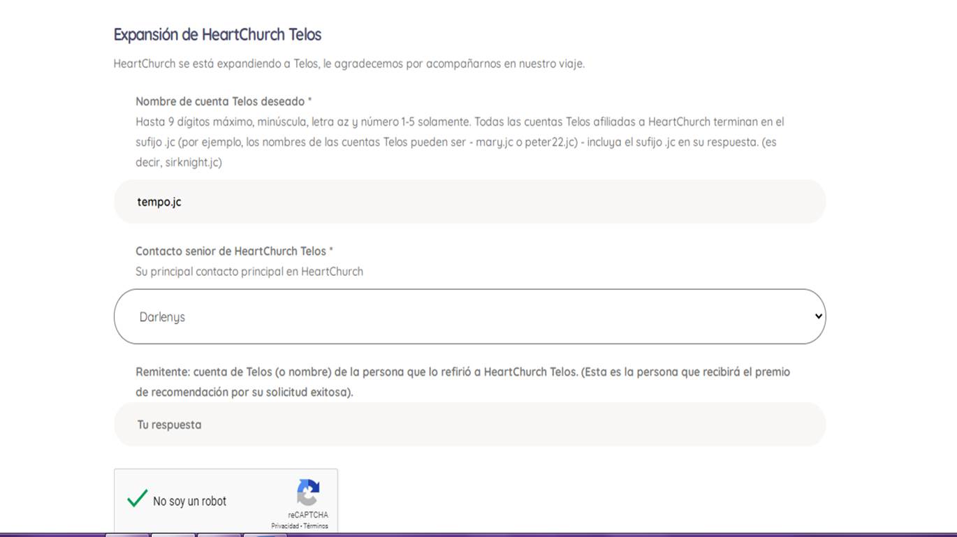Open the Contacto senior dropdown showing Darlenys
Viewport: 957px width, 537px height.
pos(469,316)
